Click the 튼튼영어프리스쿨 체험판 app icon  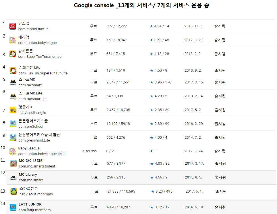(x=13, y=138)
